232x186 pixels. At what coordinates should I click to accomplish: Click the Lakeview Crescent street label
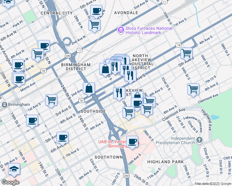coord(193,124)
